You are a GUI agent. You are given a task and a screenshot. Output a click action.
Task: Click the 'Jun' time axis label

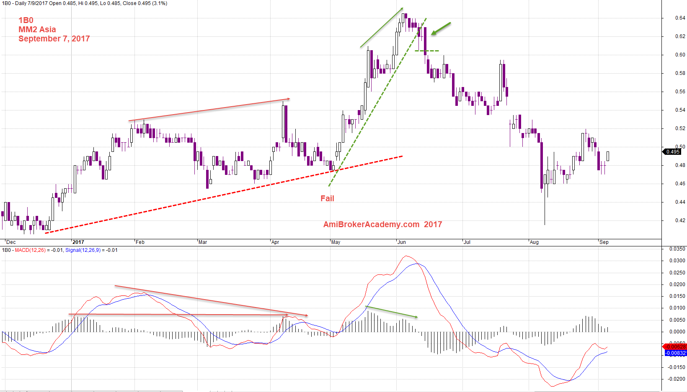tap(402, 242)
